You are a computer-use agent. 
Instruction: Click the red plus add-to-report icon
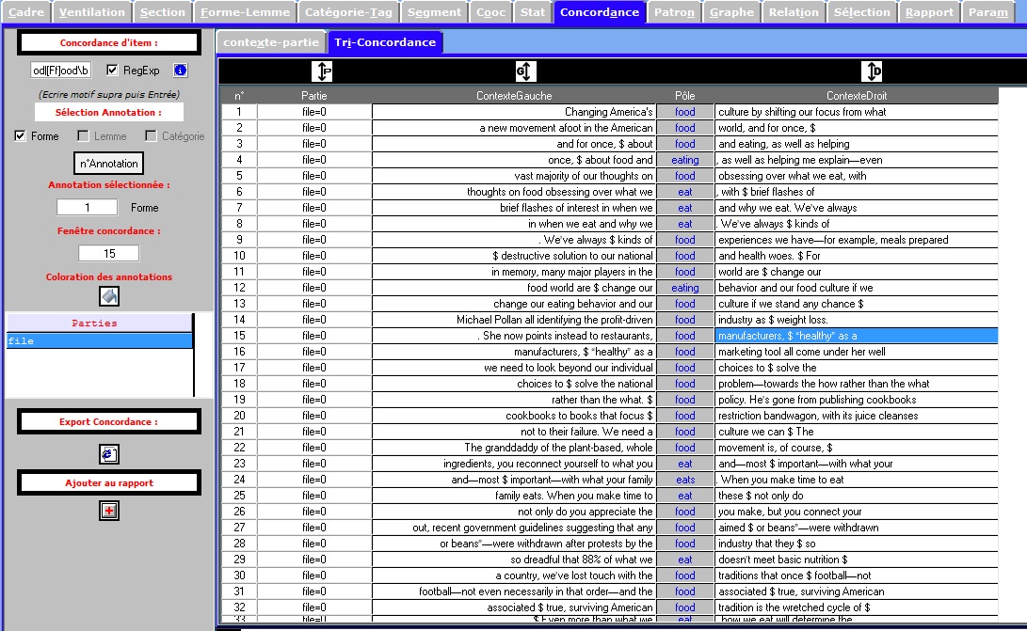pyautogui.click(x=109, y=511)
